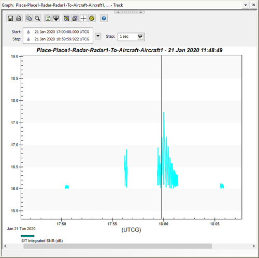Expand the Start/Stop interval dropdown arrow

(98, 36)
